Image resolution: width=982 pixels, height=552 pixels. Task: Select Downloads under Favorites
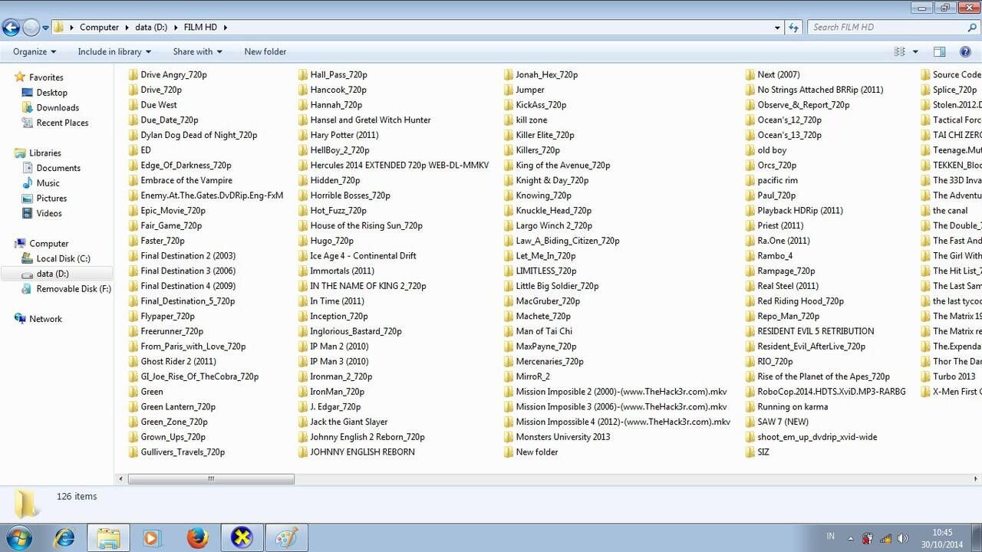pyautogui.click(x=58, y=108)
